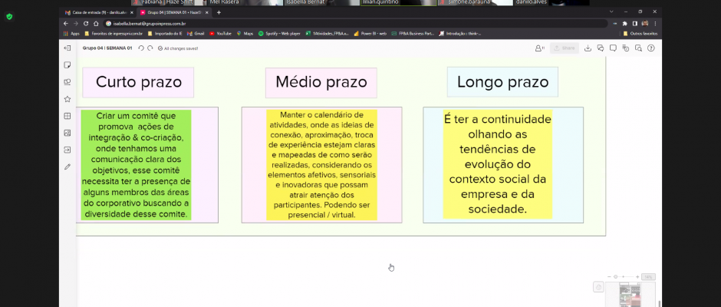Select the pen drawing tool in sidebar
This screenshot has width=721, height=307.
67,167
